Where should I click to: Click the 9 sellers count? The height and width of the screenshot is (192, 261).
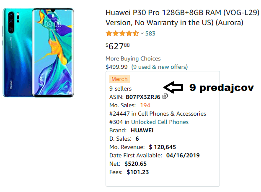[x=120, y=89]
